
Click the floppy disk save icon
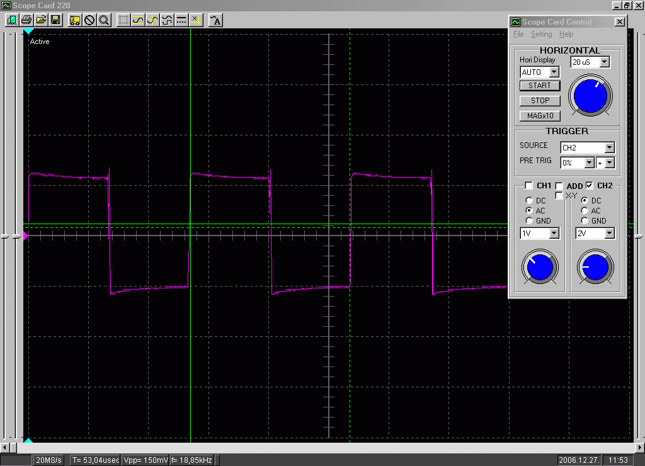tap(55, 20)
